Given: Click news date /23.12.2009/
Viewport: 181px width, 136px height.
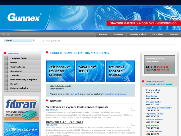Looking at the screenshot, I should pos(52,125).
